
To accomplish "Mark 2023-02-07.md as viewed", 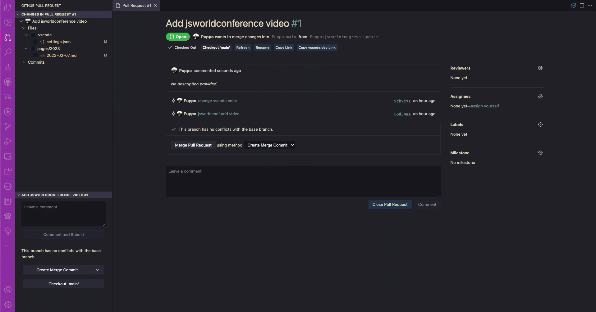I will [35, 55].
